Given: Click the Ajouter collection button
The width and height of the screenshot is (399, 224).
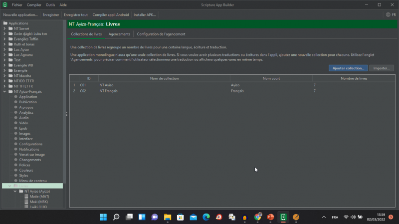Looking at the screenshot, I should 348,68.
